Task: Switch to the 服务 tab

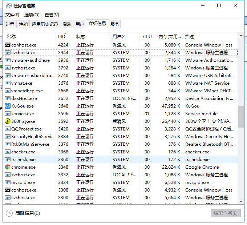Action: tap(114, 24)
